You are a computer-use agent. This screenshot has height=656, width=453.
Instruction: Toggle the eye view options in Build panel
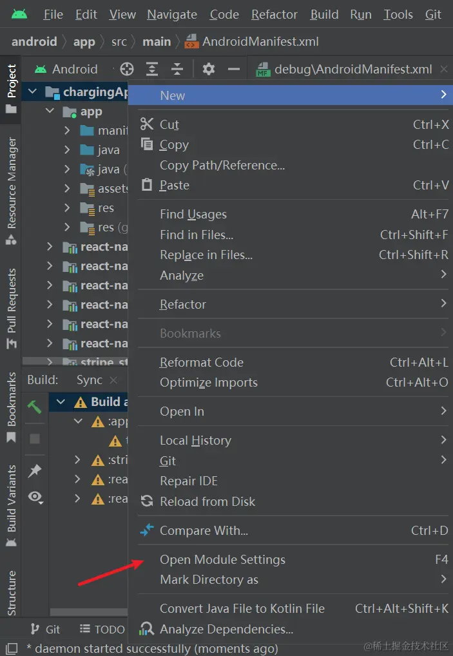[35, 497]
